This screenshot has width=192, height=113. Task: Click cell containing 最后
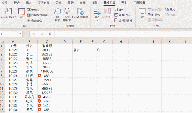[x=81, y=50]
